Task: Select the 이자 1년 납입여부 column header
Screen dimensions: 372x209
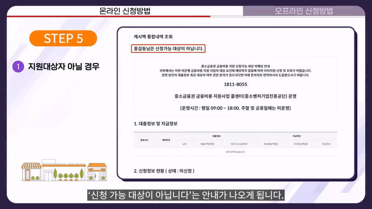Action: (x=239, y=144)
